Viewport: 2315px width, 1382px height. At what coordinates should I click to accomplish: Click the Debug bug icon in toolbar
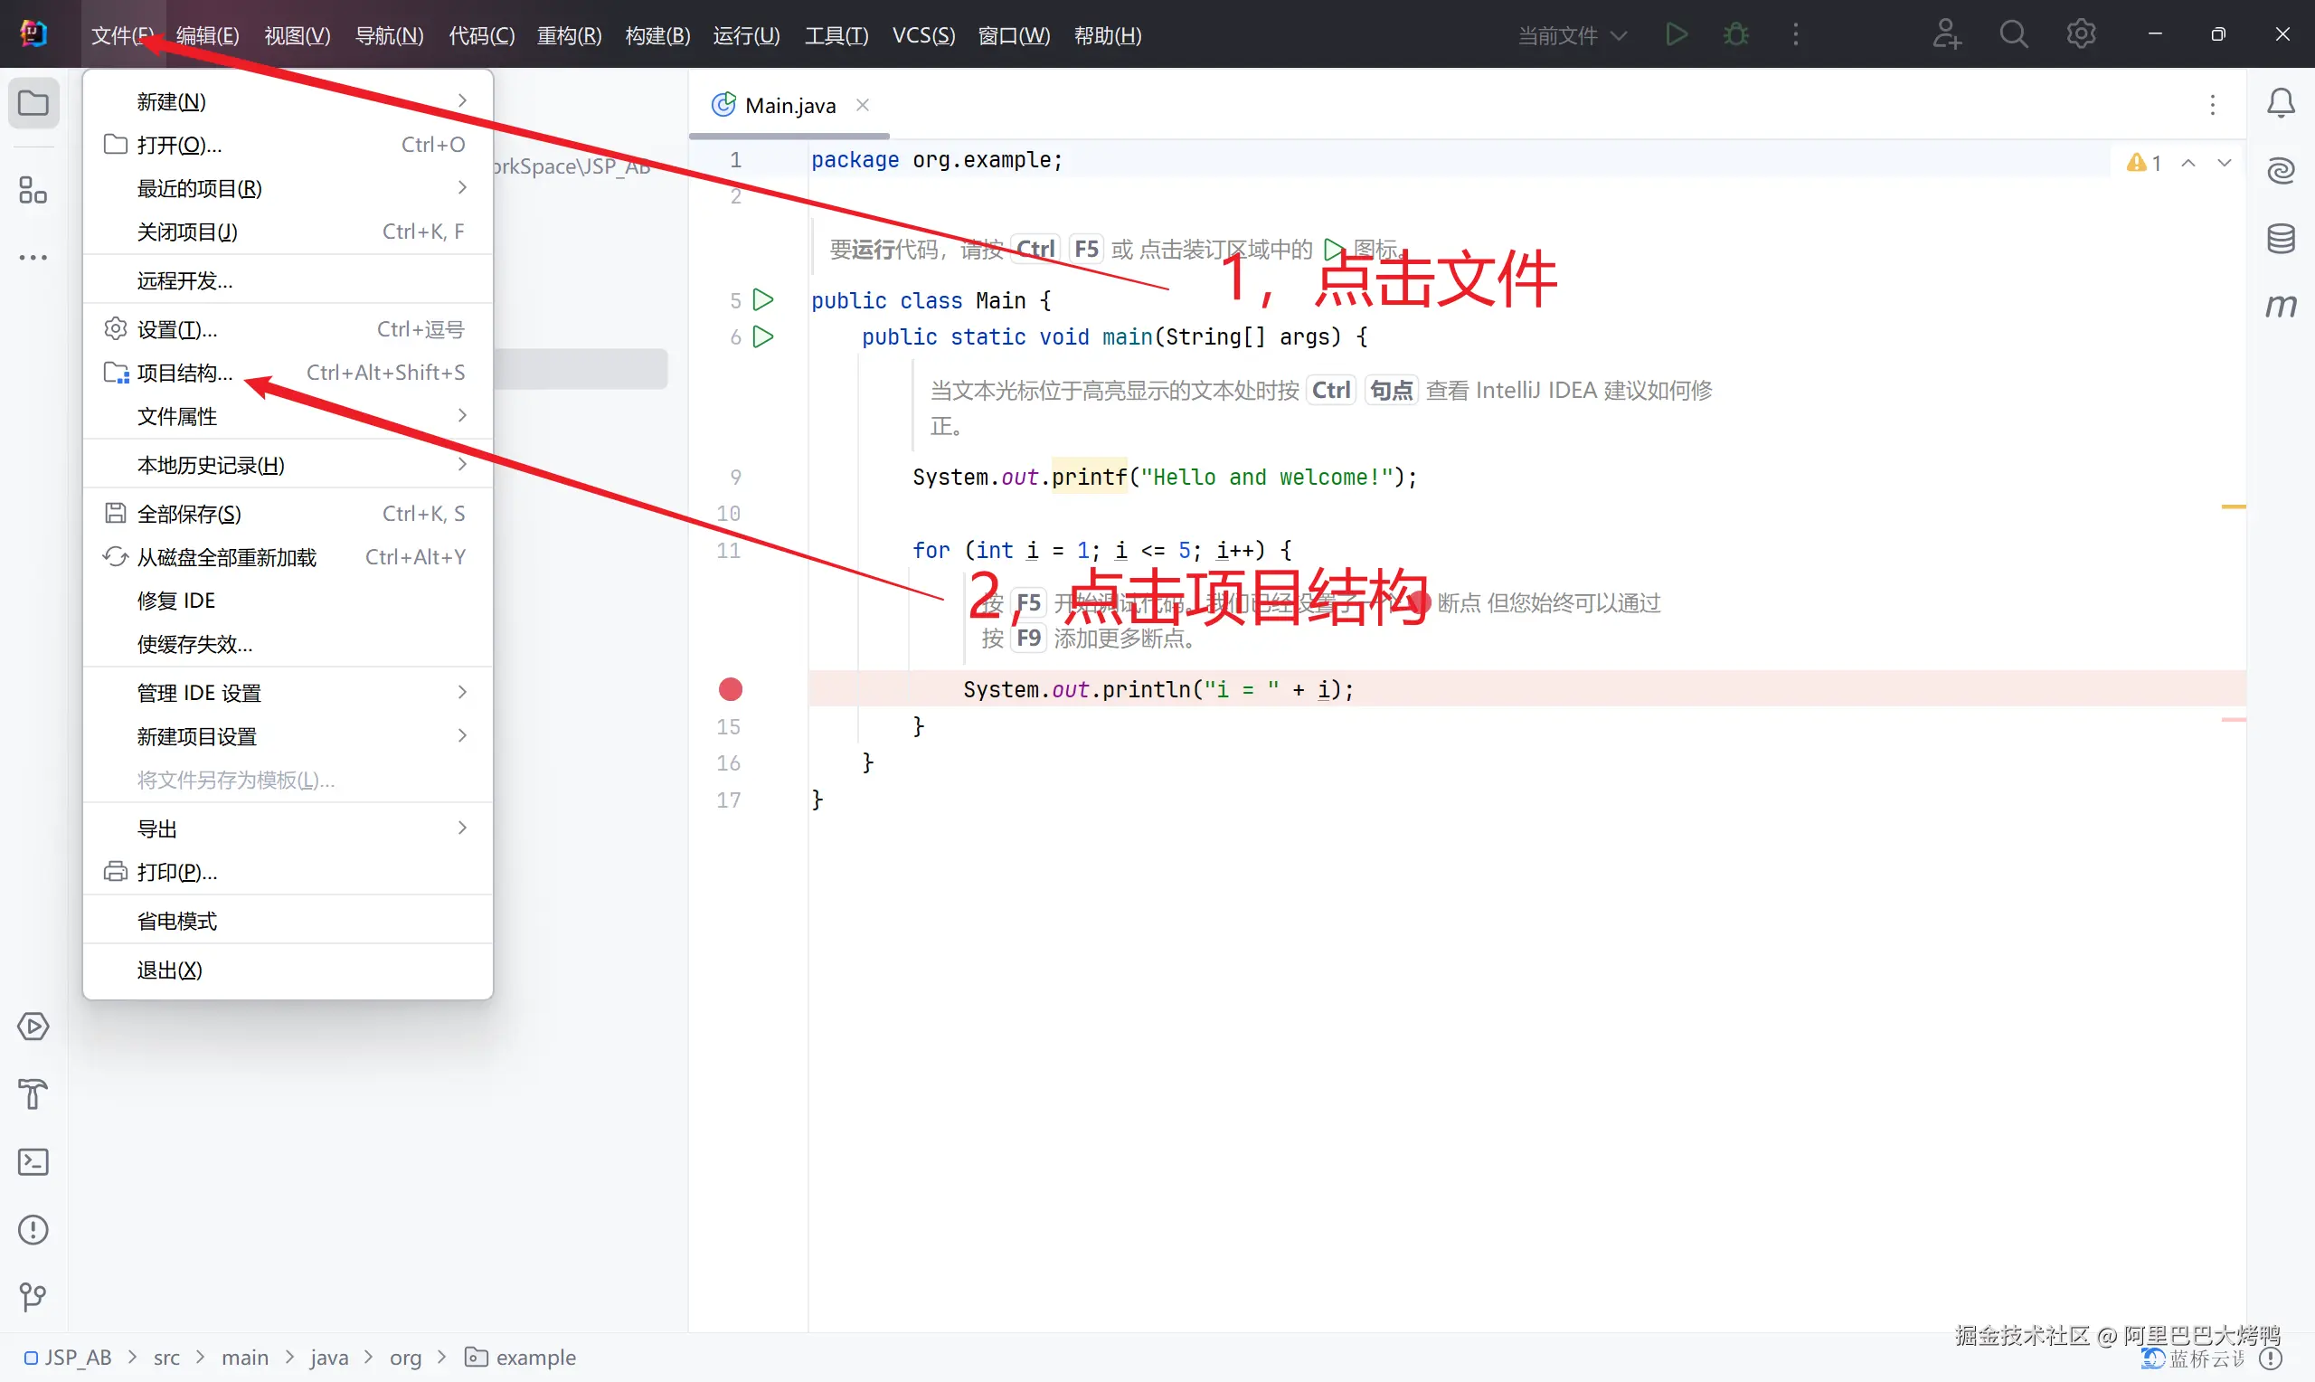[1735, 35]
